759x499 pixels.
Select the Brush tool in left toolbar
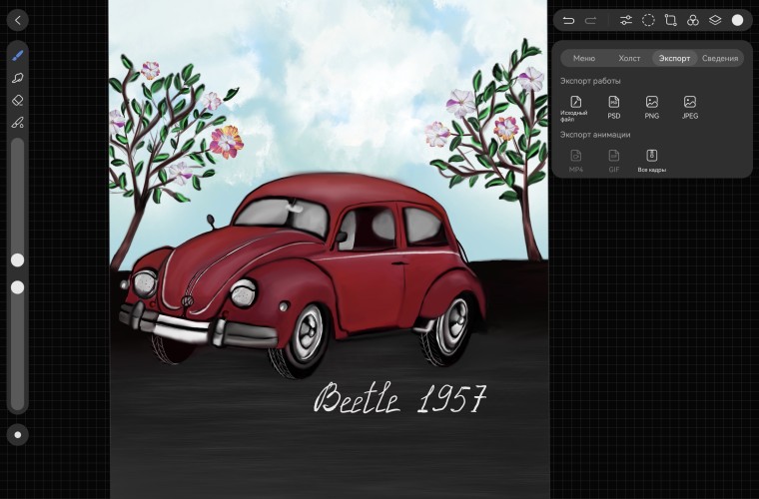coord(17,55)
